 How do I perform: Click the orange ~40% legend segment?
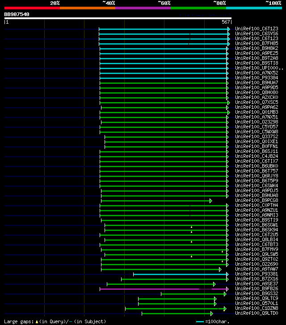coord(88,8)
